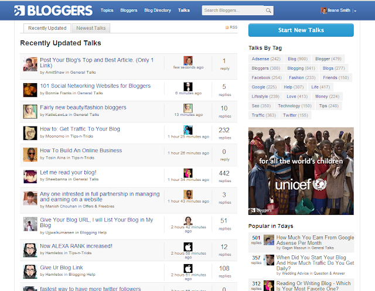
Task: Open 'Give Ur Blog Link' talk
Action: (x=62, y=268)
